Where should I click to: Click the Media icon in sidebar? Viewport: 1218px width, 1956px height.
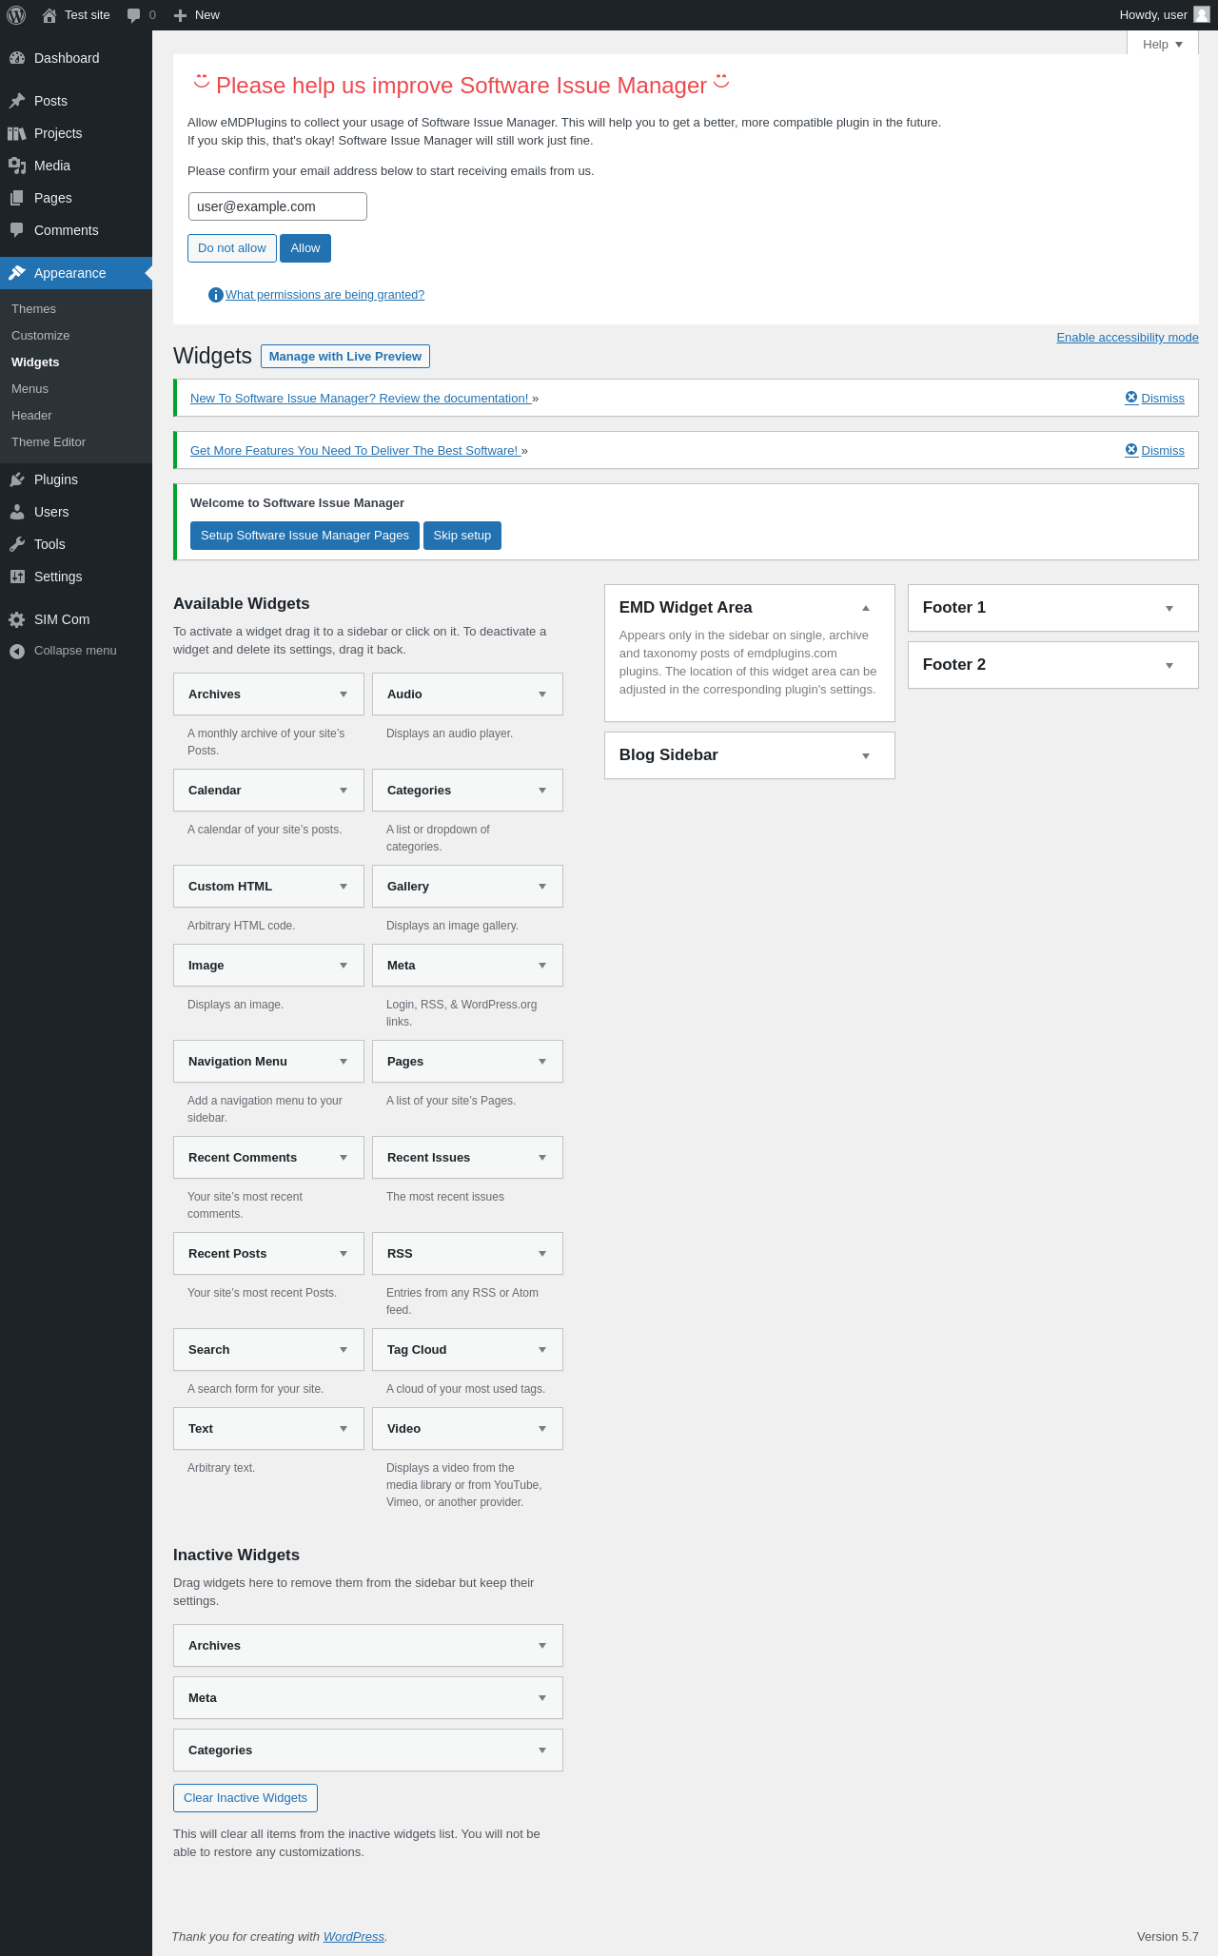coord(17,166)
